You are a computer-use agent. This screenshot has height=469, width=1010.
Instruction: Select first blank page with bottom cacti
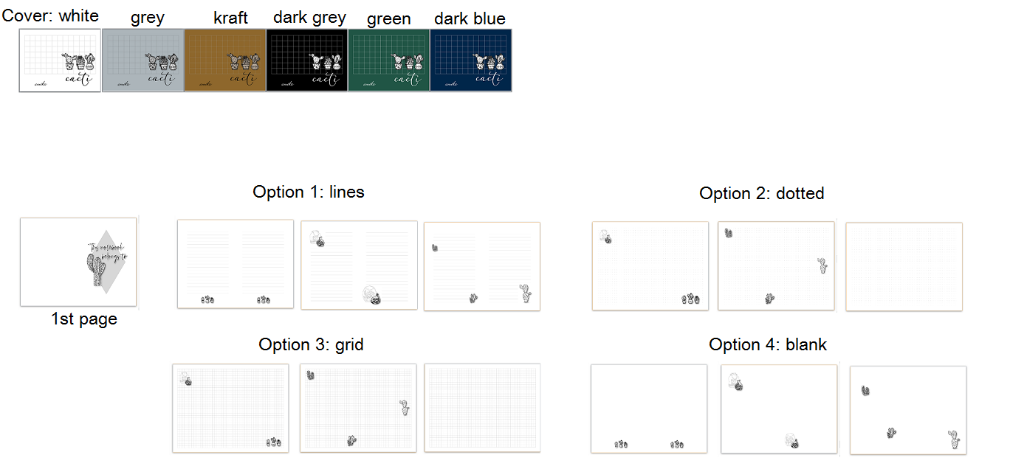tap(649, 409)
